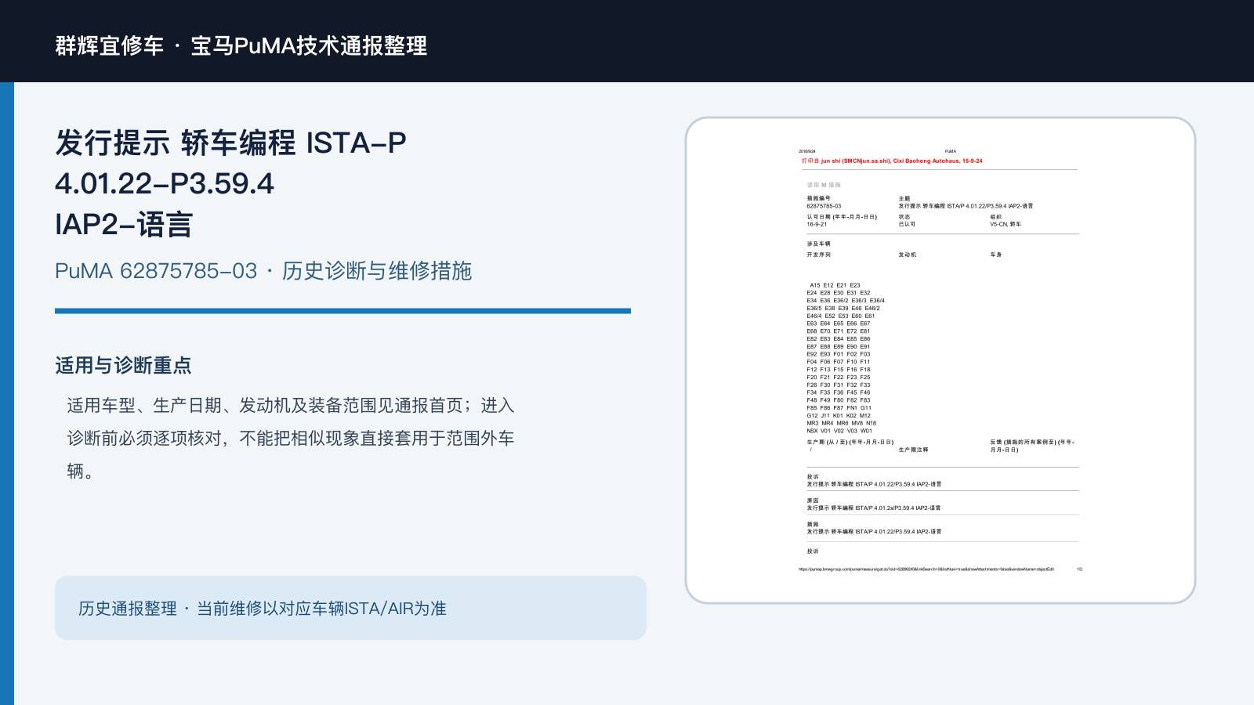Click the 已认可 status value in the document
The image size is (1254, 705).
[907, 224]
